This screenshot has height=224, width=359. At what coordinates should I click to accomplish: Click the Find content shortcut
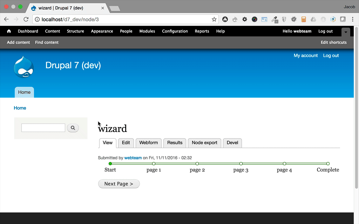[47, 42]
